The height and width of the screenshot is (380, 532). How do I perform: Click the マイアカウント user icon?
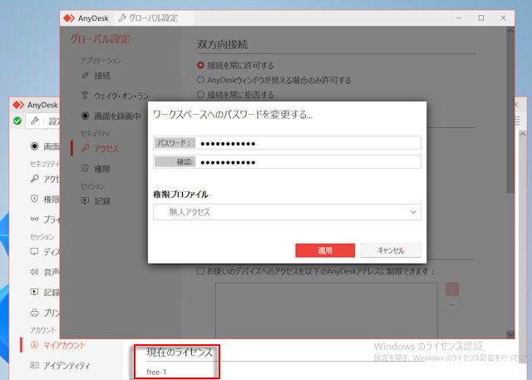(35, 345)
